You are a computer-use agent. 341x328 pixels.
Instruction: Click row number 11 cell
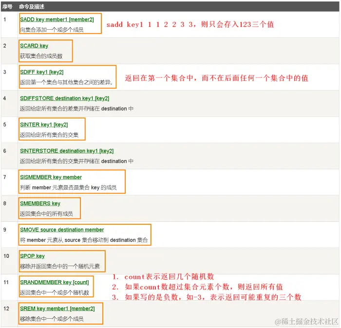10,288
